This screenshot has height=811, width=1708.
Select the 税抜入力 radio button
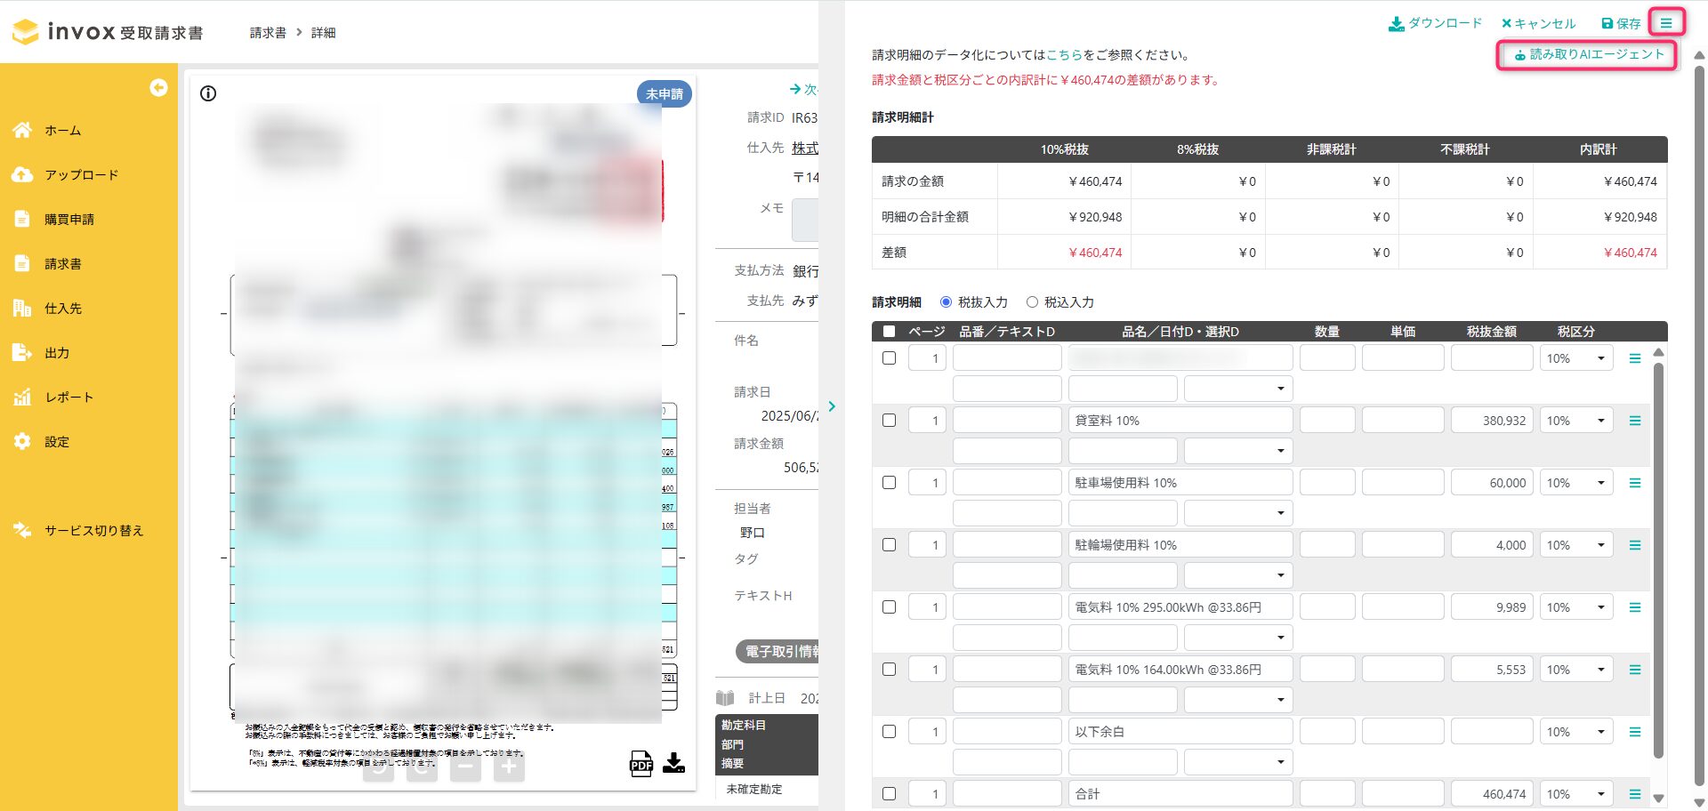coord(946,302)
